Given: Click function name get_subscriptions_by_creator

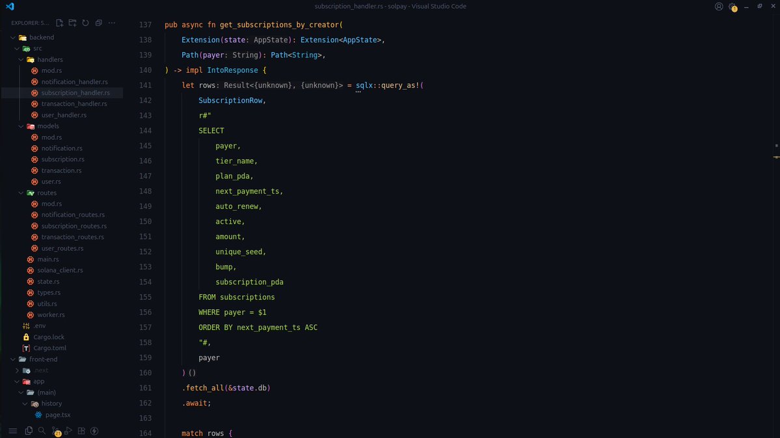Looking at the screenshot, I should click(x=279, y=25).
